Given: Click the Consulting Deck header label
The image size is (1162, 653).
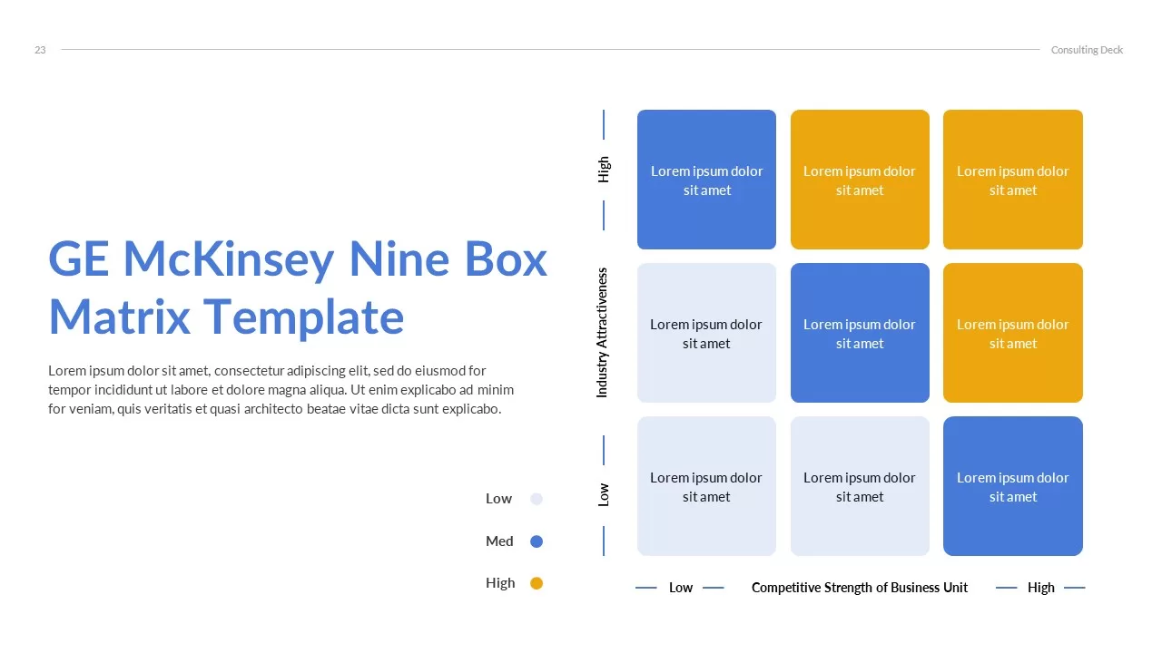Looking at the screenshot, I should [x=1087, y=50].
